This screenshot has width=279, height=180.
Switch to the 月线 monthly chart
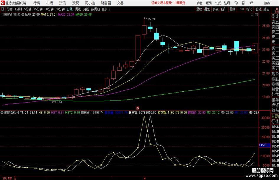tap(86, 9)
